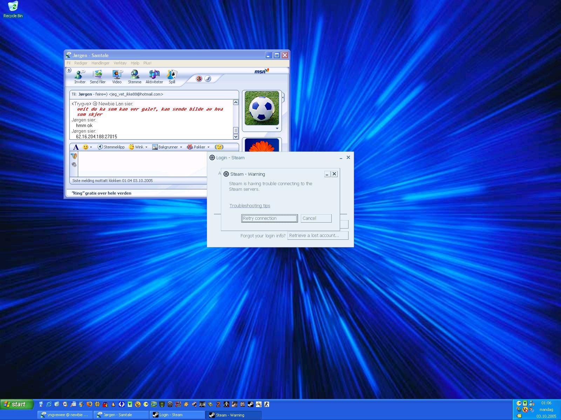Click the block contact icon
This screenshot has width=561, height=420.
(x=199, y=79)
